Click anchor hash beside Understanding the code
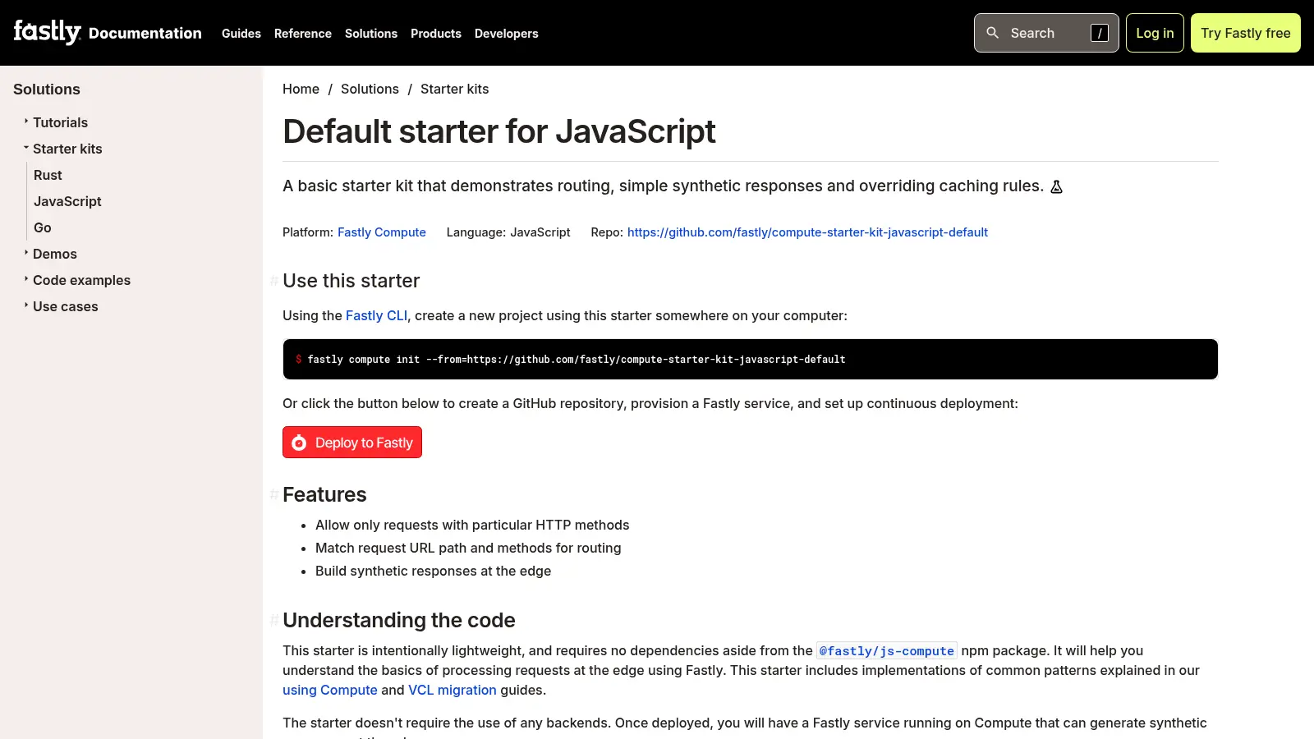Image resolution: width=1314 pixels, height=739 pixels. [274, 620]
